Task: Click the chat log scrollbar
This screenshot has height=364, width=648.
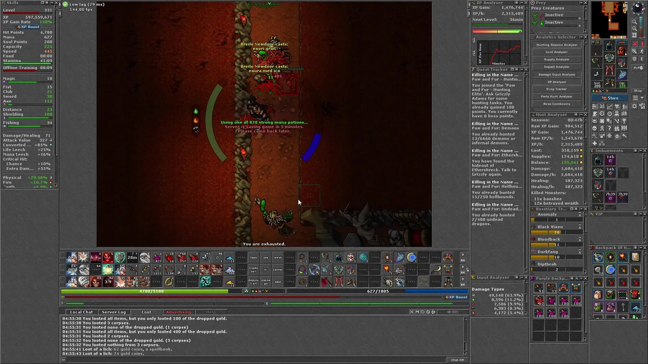Action: coord(466,336)
